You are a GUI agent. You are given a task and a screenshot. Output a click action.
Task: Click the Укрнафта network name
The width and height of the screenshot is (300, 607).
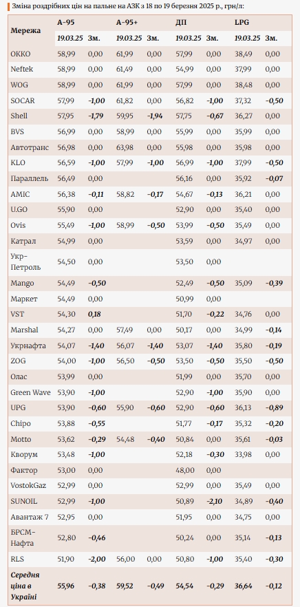pos(28,345)
